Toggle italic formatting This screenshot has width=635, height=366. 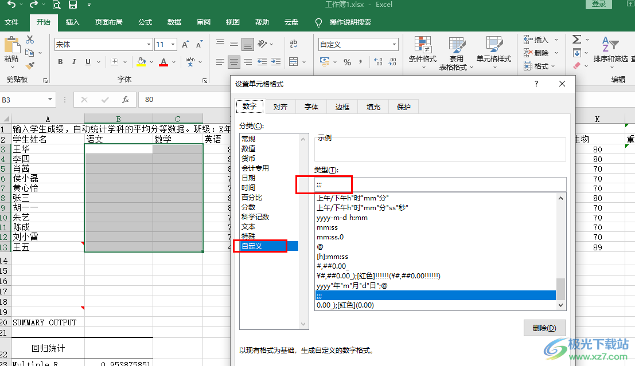(74, 62)
